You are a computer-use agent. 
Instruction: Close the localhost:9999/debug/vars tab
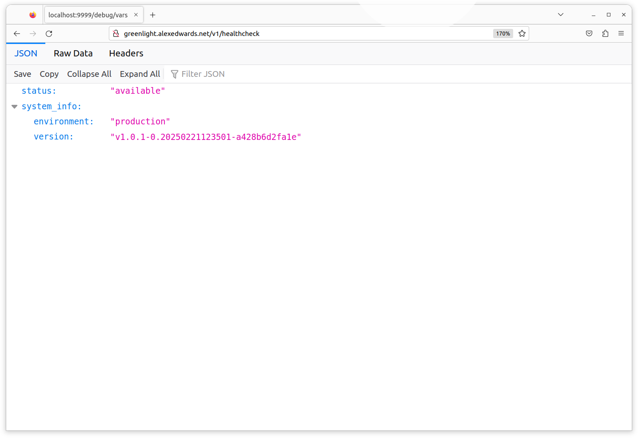pos(136,15)
